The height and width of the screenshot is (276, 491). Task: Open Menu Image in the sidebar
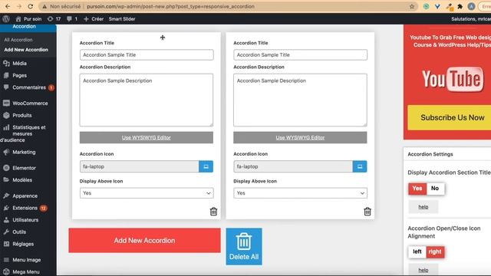pyautogui.click(x=26, y=260)
